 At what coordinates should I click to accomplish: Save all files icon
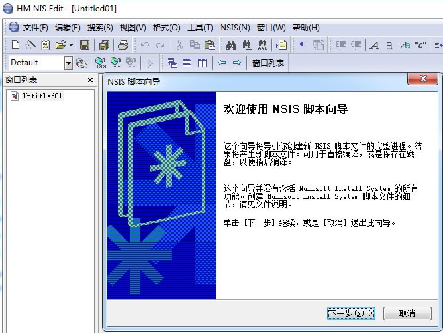104,45
